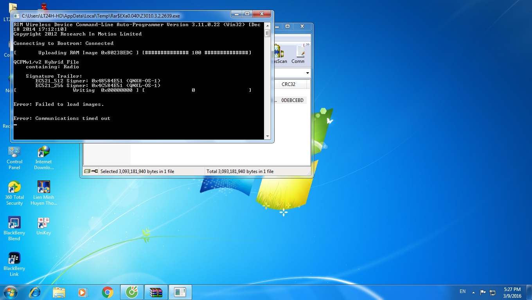Click 'Connecting to Bootrom: Connected' line
Viewport: 532px width, 300px height.
[63, 43]
